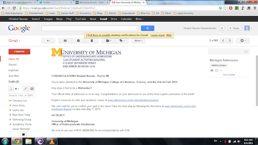Open the enrollment-deposit link
This screenshot has height=145, width=258.
pos(61,109)
